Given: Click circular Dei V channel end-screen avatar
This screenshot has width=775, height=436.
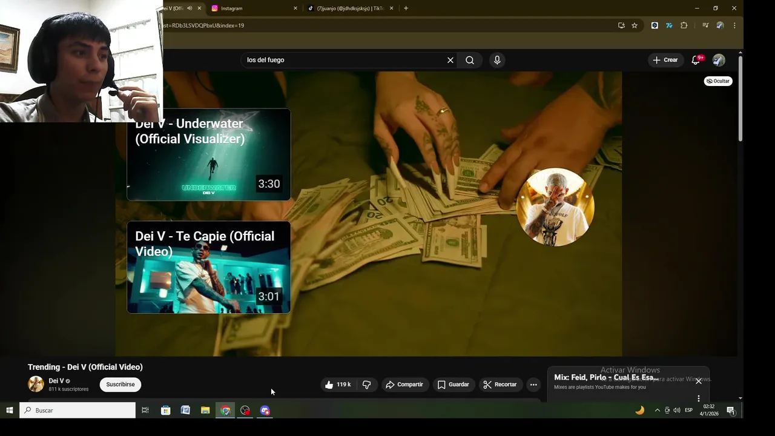Looking at the screenshot, I should click(x=555, y=208).
